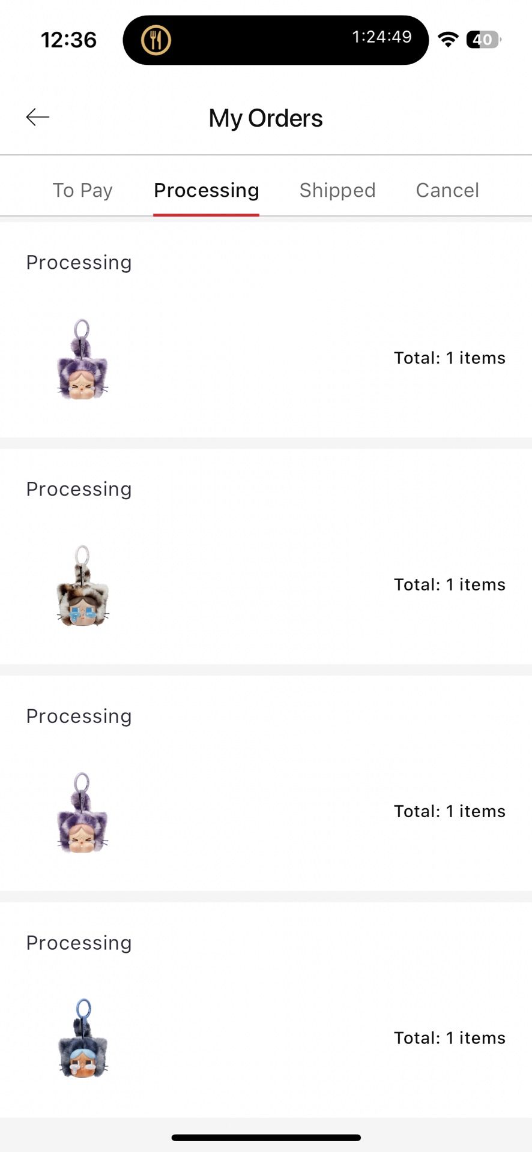Select the Processing tab

point(206,190)
